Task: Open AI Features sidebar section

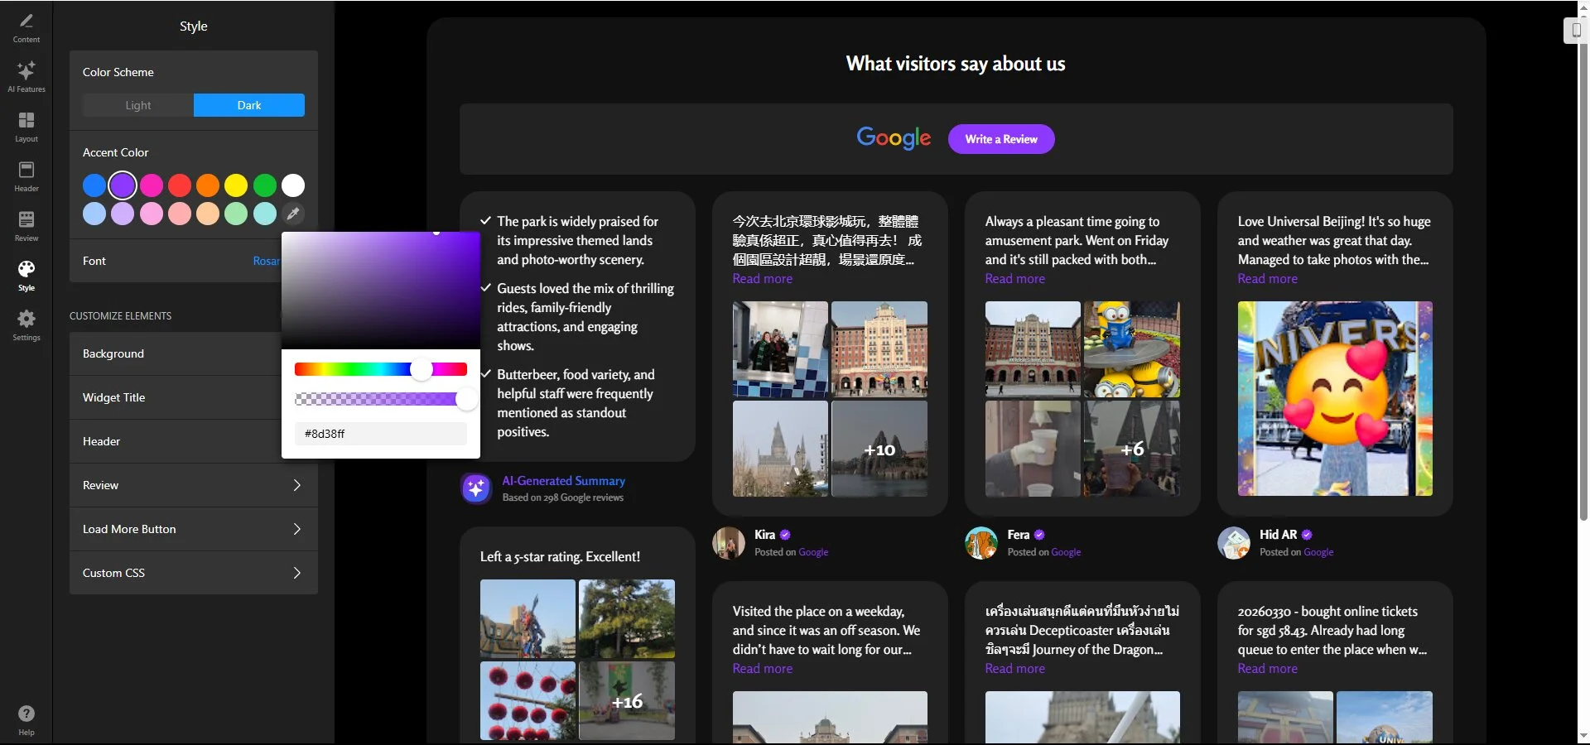Action: (x=26, y=76)
